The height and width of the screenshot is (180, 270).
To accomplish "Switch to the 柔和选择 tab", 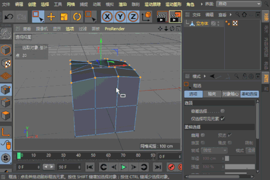I will point(249,94).
